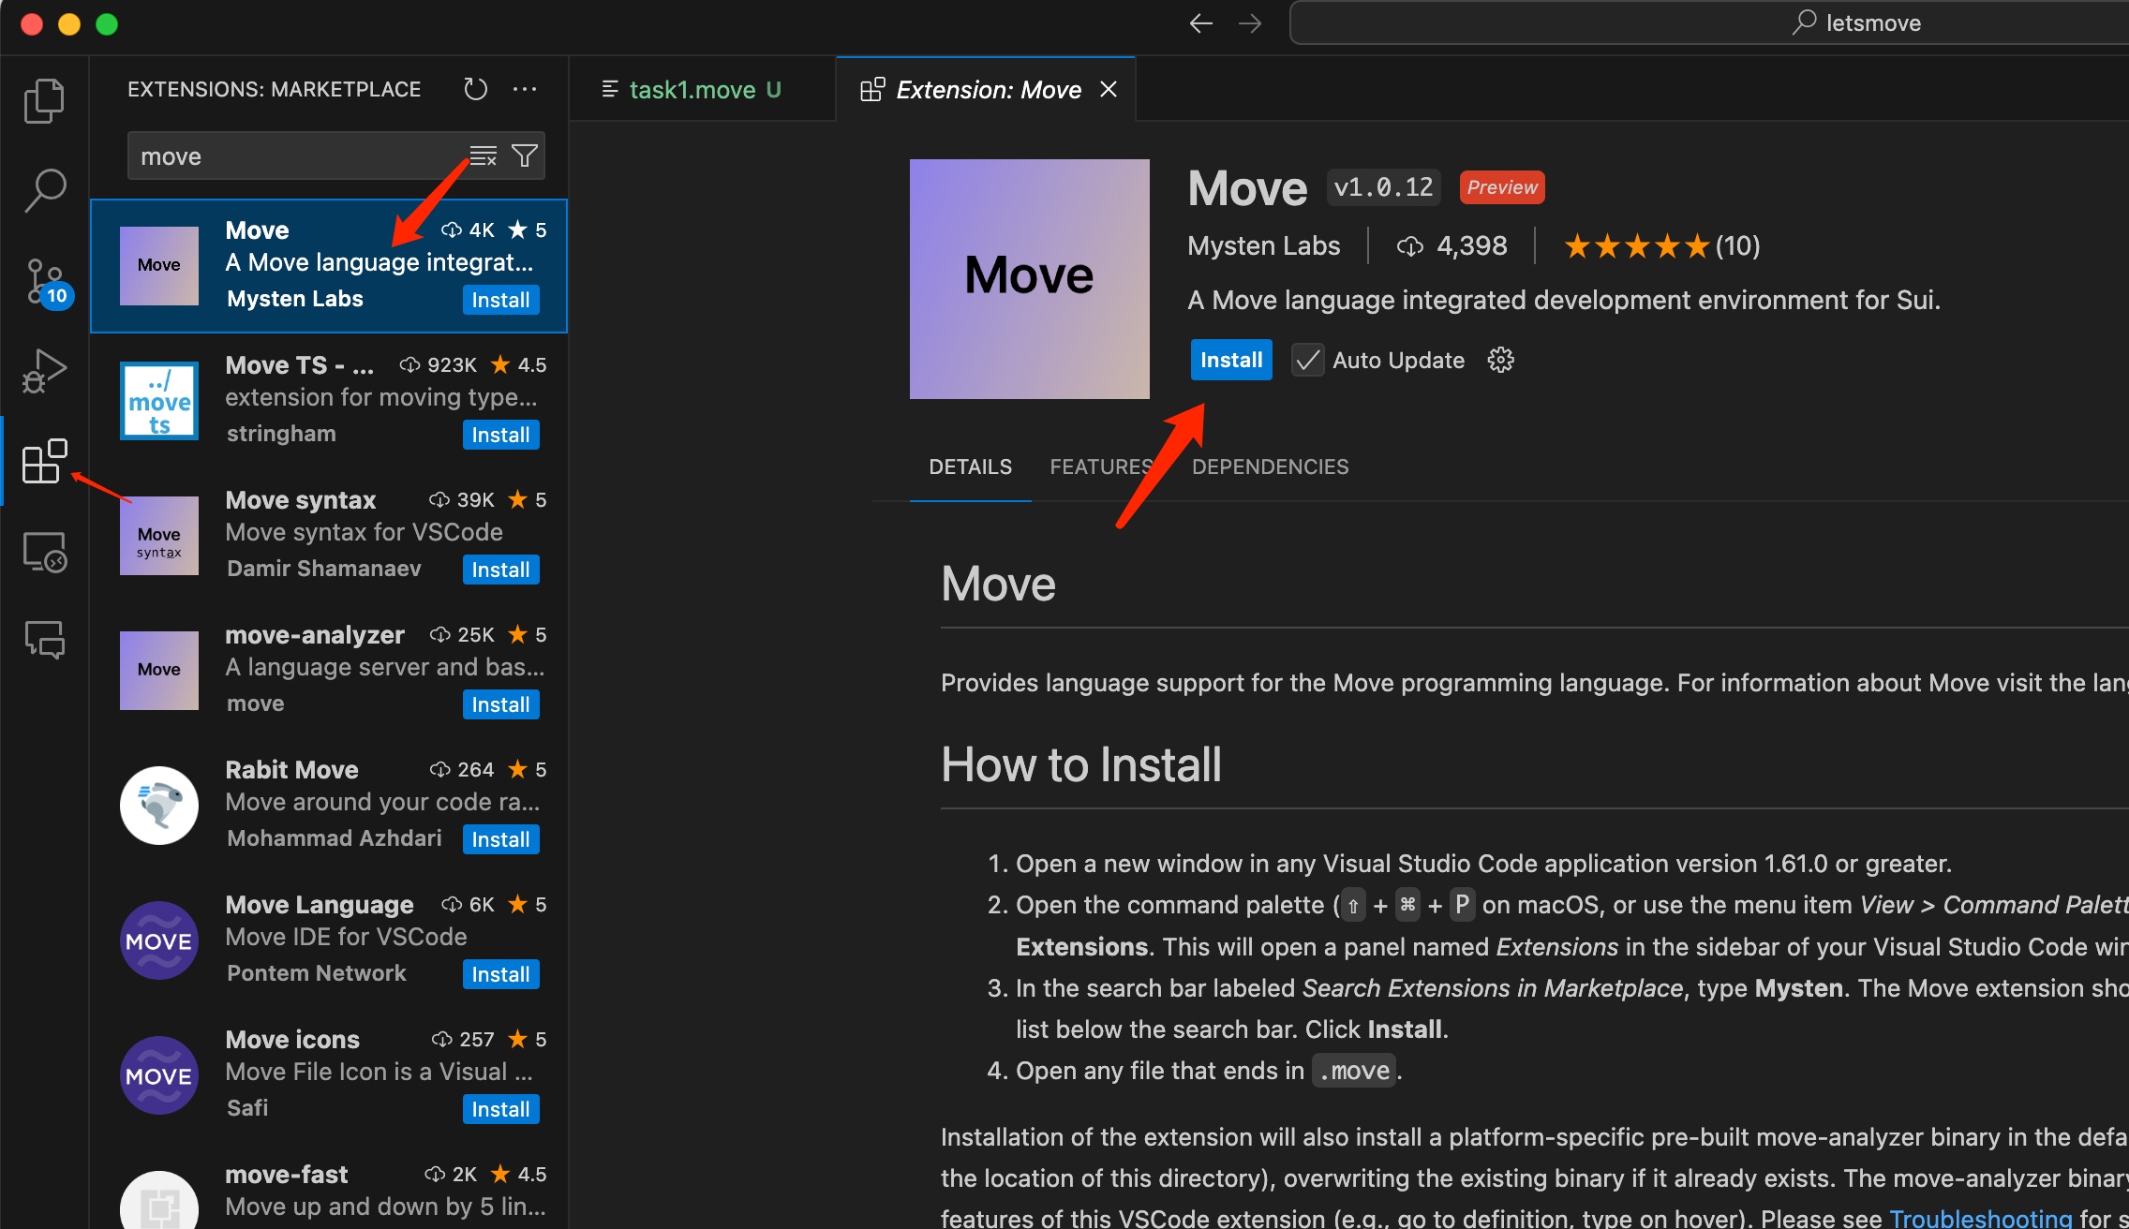Screen dimensions: 2129x1229
Task: Click the Mysten Labs publisher link
Action: [1263, 245]
